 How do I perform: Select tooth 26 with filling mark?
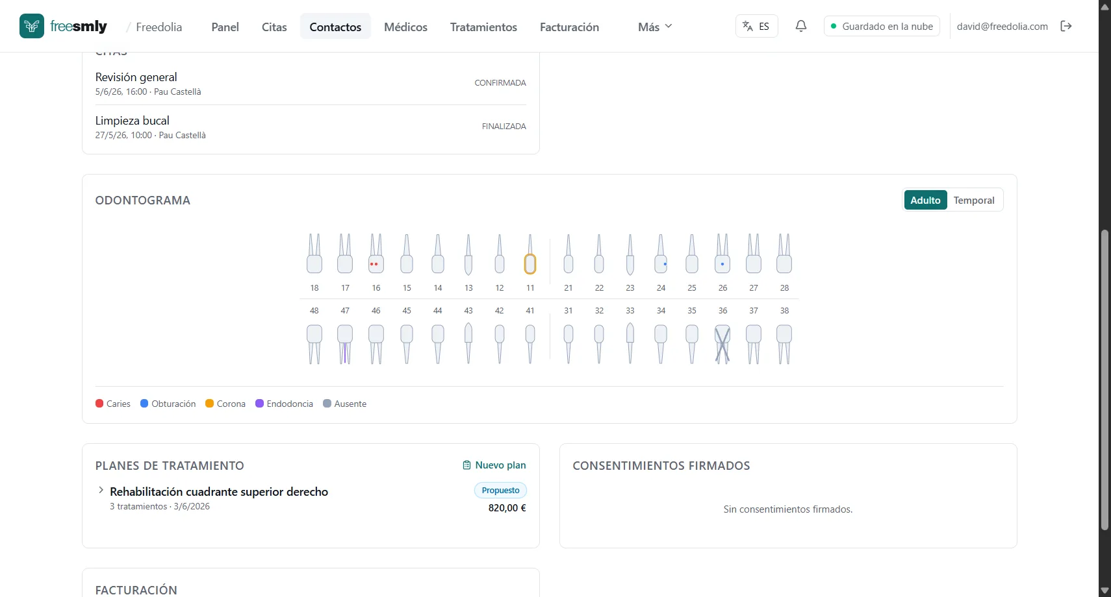[x=722, y=254]
